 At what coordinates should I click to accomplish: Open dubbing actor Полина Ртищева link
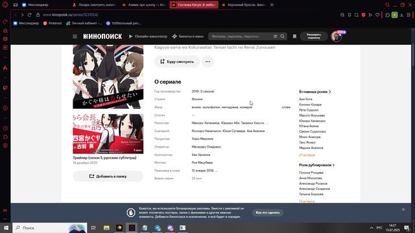(311, 173)
